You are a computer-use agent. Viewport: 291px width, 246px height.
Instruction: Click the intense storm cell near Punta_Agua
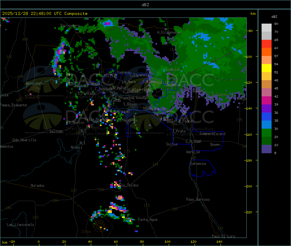tap(118, 208)
